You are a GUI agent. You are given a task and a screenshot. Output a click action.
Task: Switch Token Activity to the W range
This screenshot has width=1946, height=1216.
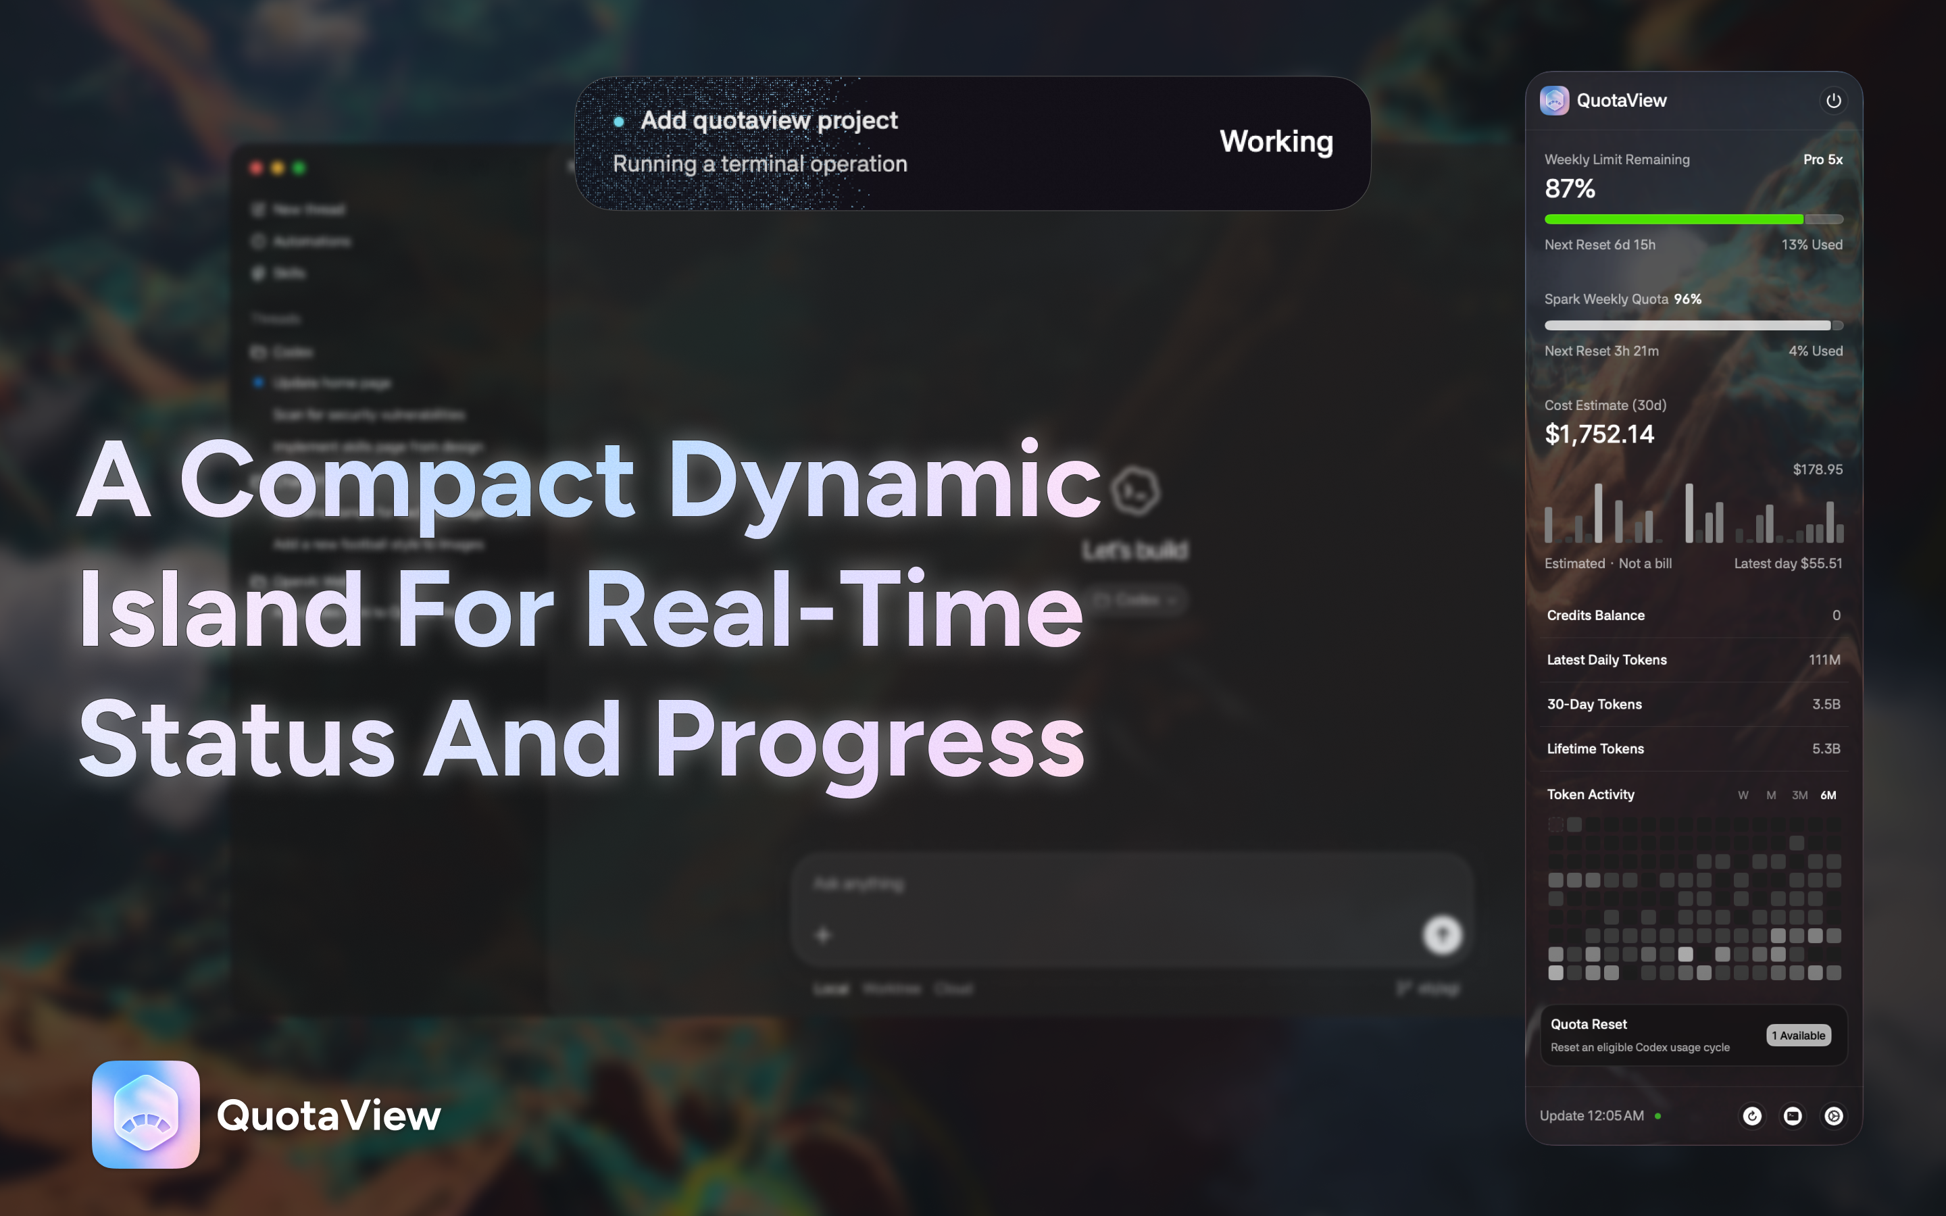click(x=1743, y=795)
